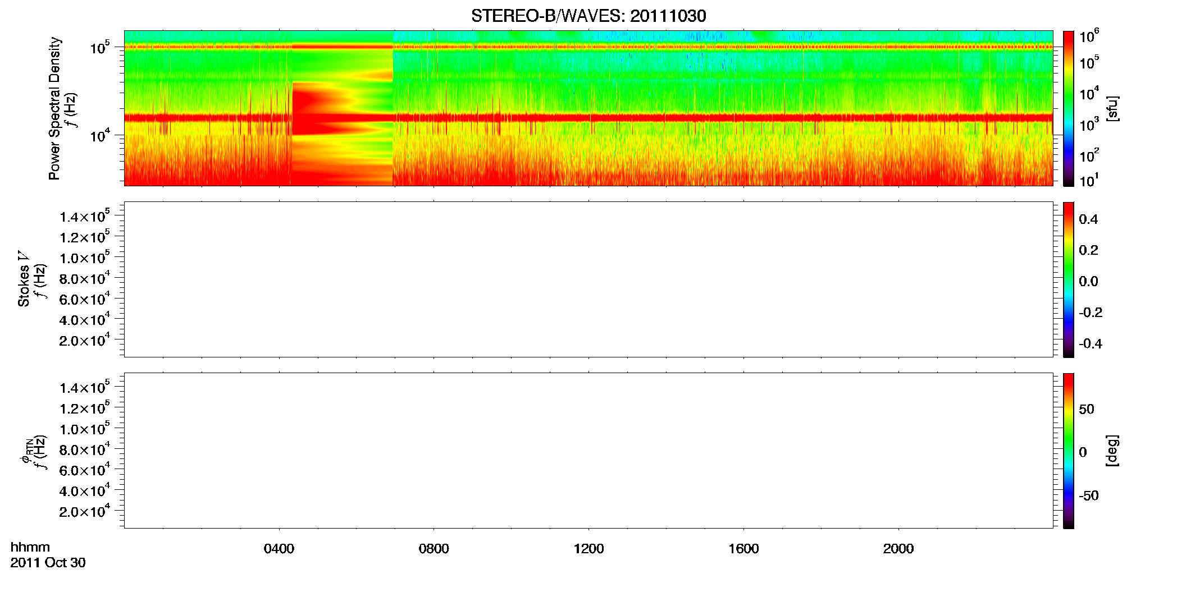Click the plot title STEREO-B/WAVES: 20111030

(588, 16)
